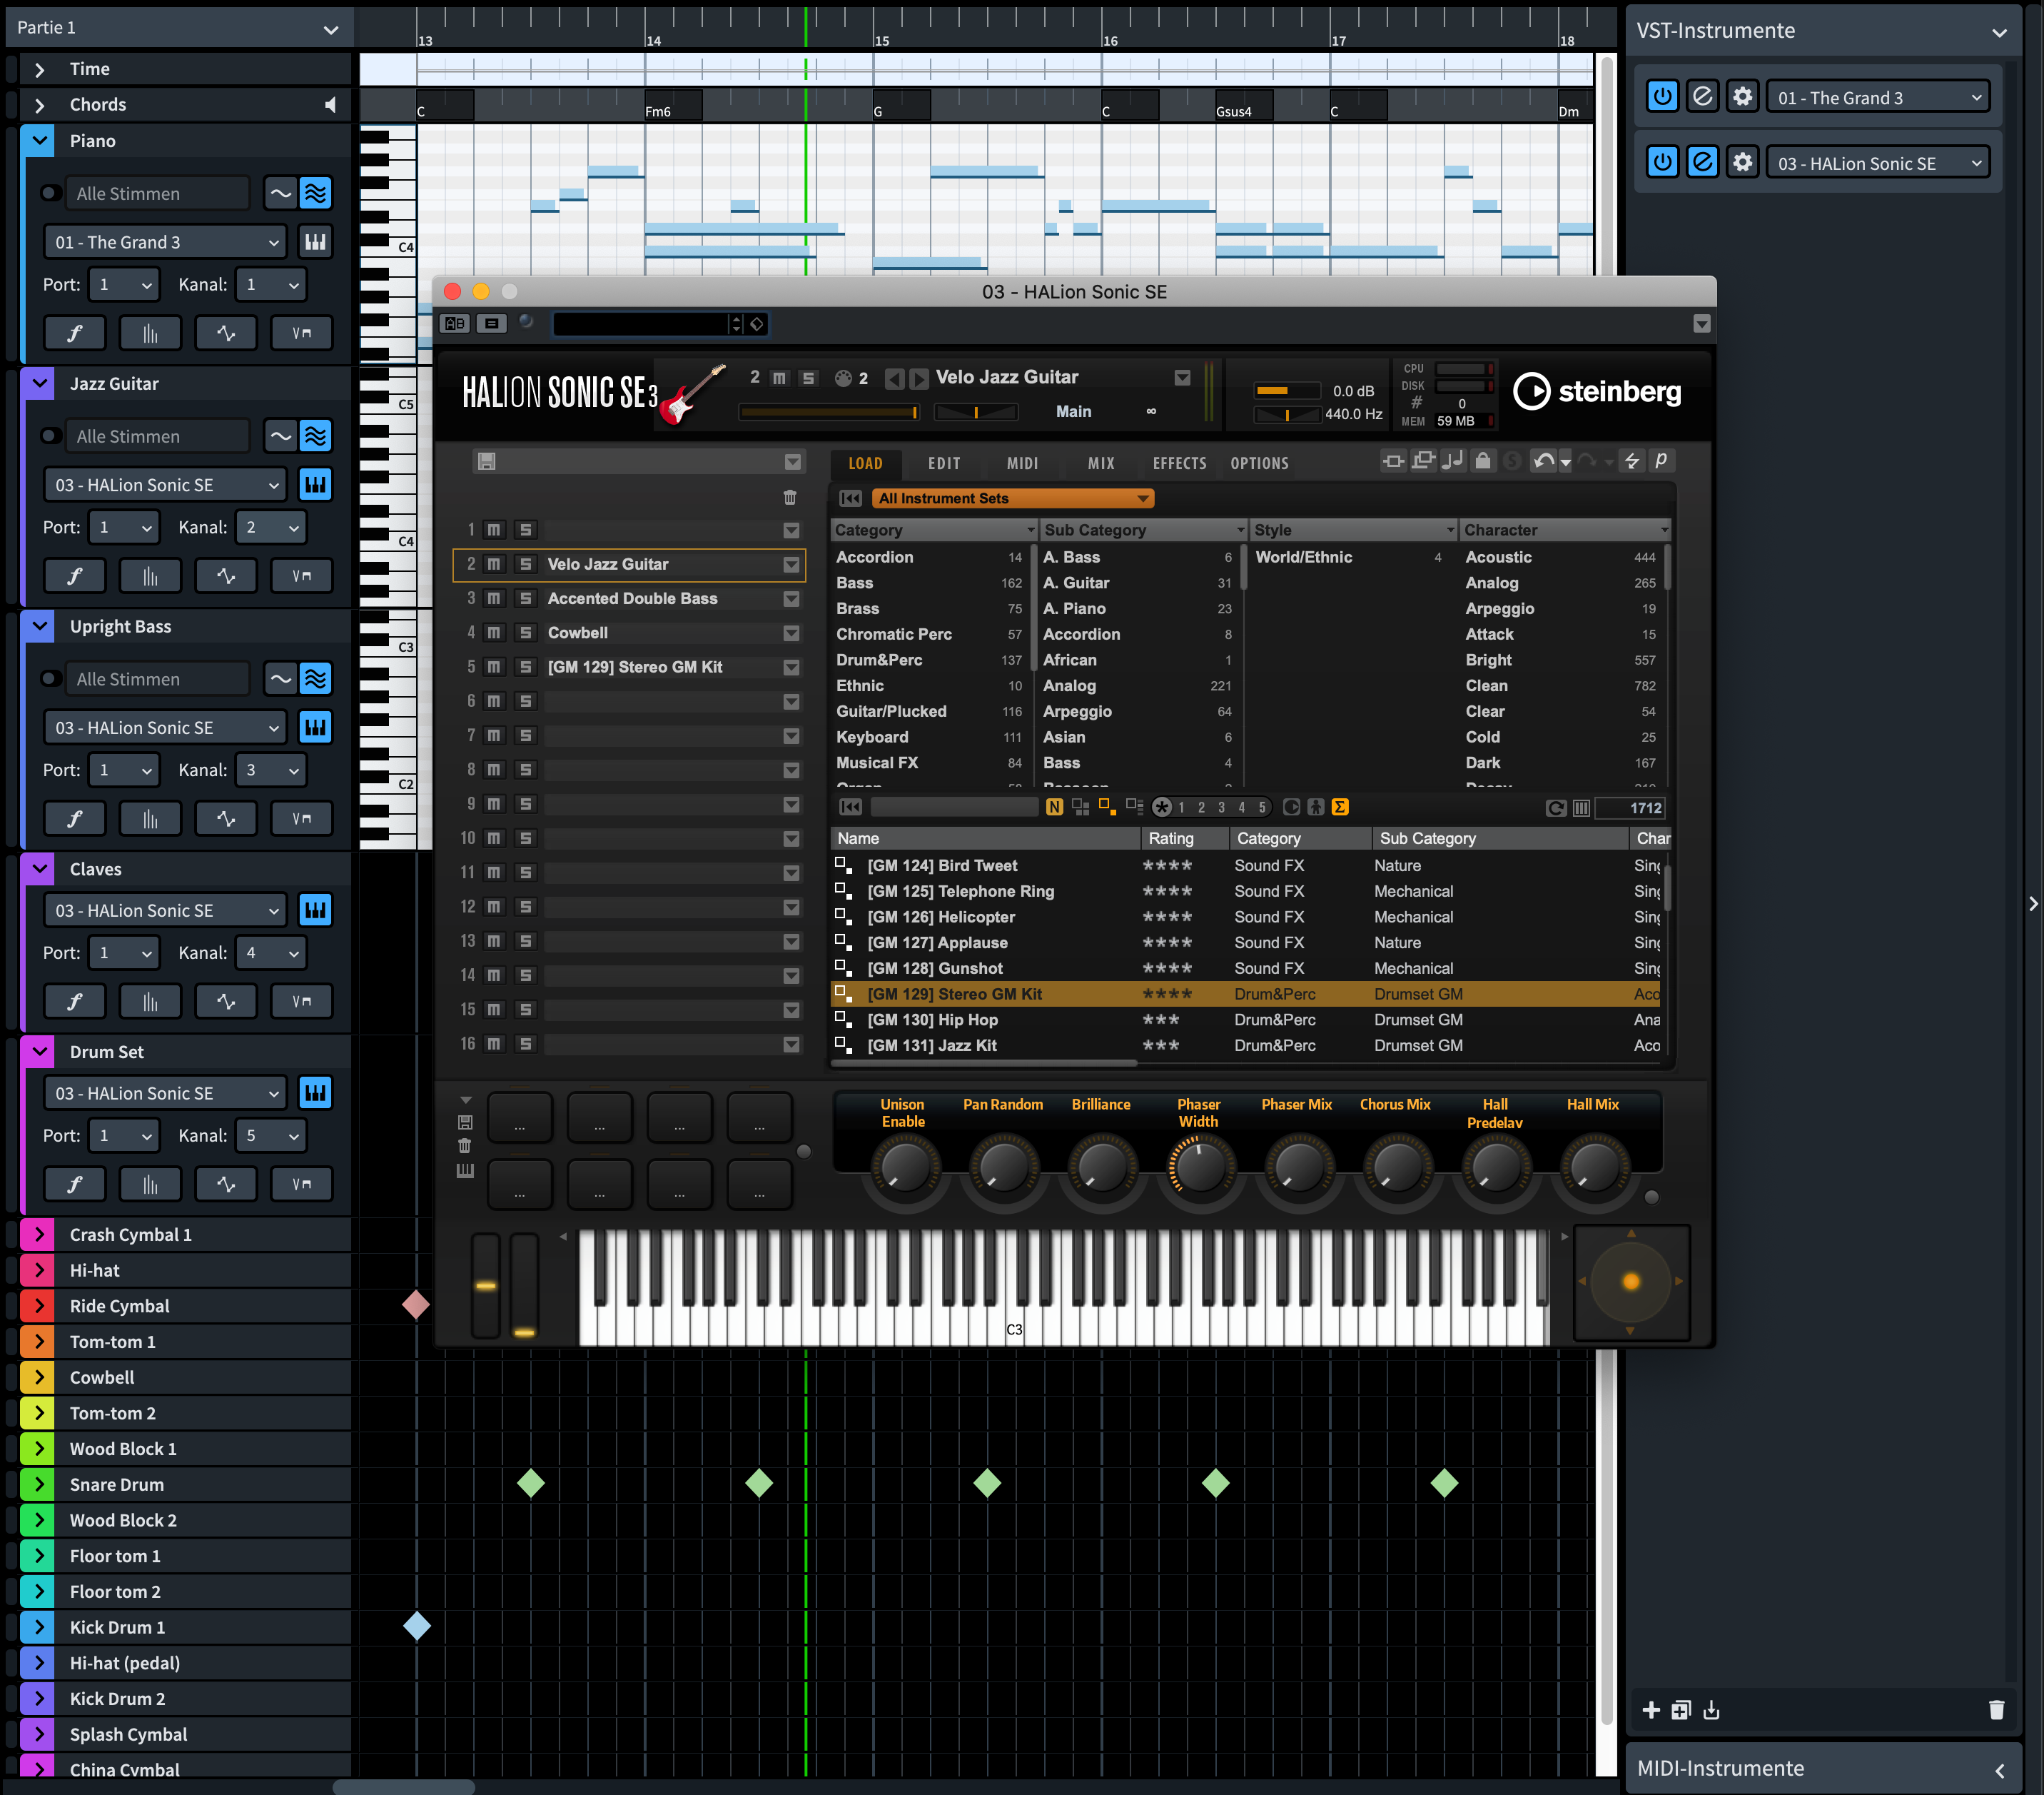Select [GM 131] Jazz Kit preset
The height and width of the screenshot is (1795, 2044).
[x=932, y=1045]
